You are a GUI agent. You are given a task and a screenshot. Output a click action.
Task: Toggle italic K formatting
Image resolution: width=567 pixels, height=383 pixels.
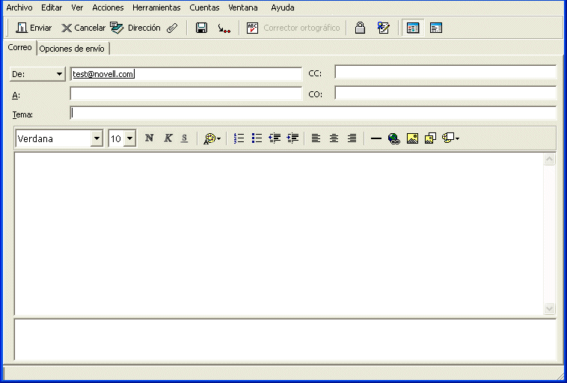tap(168, 138)
